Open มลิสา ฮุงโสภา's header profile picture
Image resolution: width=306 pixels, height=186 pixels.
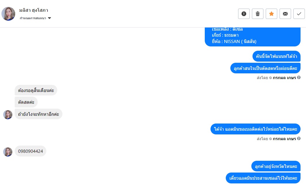click(8, 14)
